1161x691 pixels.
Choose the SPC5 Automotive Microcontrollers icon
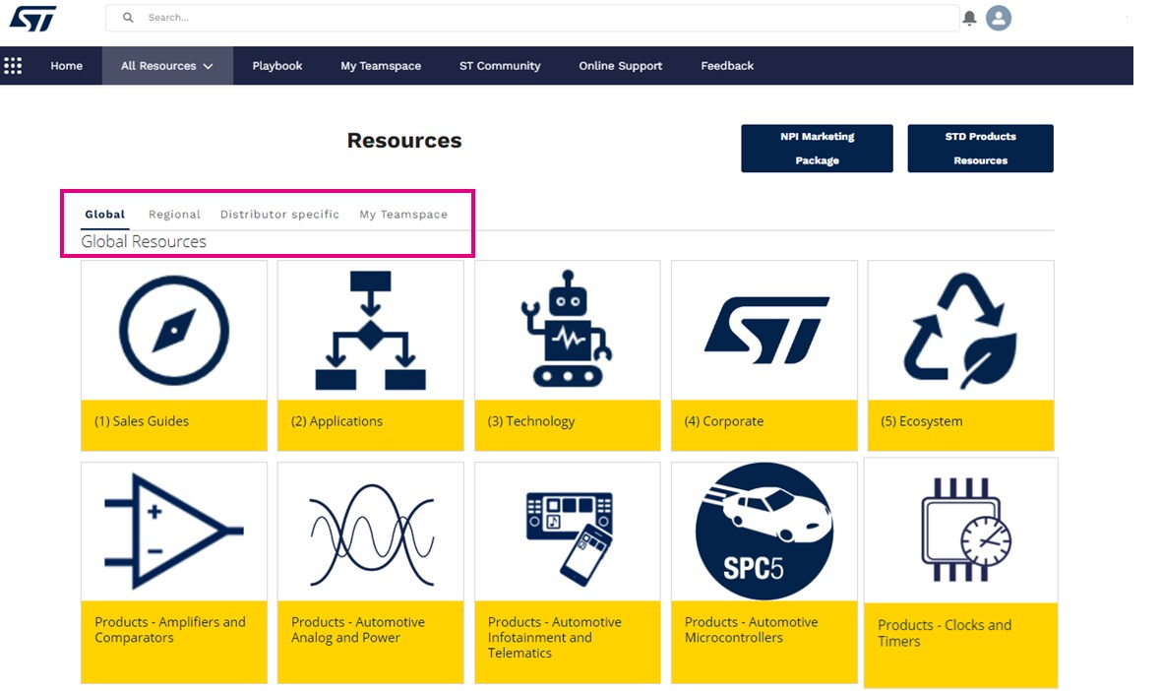(x=764, y=532)
